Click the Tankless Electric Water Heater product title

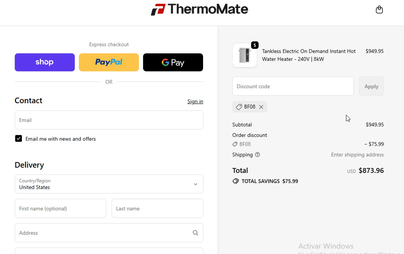(x=309, y=55)
